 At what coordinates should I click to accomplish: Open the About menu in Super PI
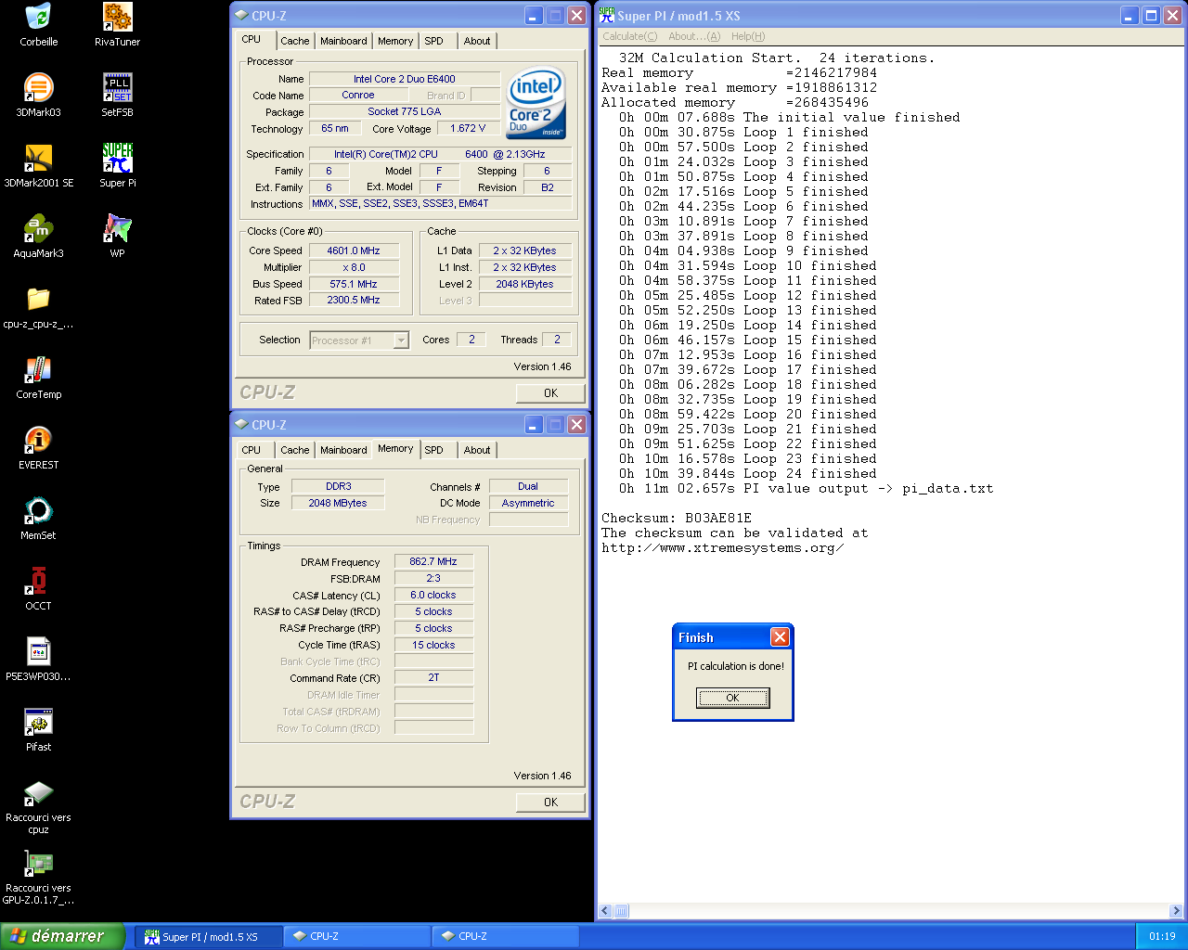pos(694,36)
